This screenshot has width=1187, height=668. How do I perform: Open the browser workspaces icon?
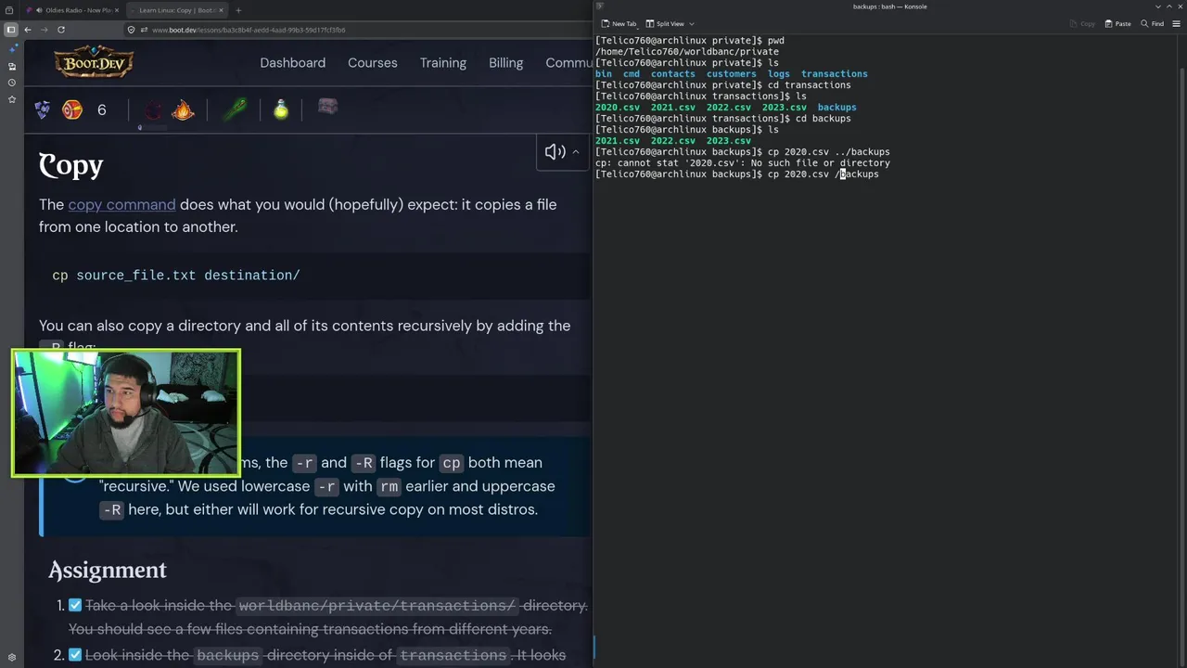pos(11,10)
